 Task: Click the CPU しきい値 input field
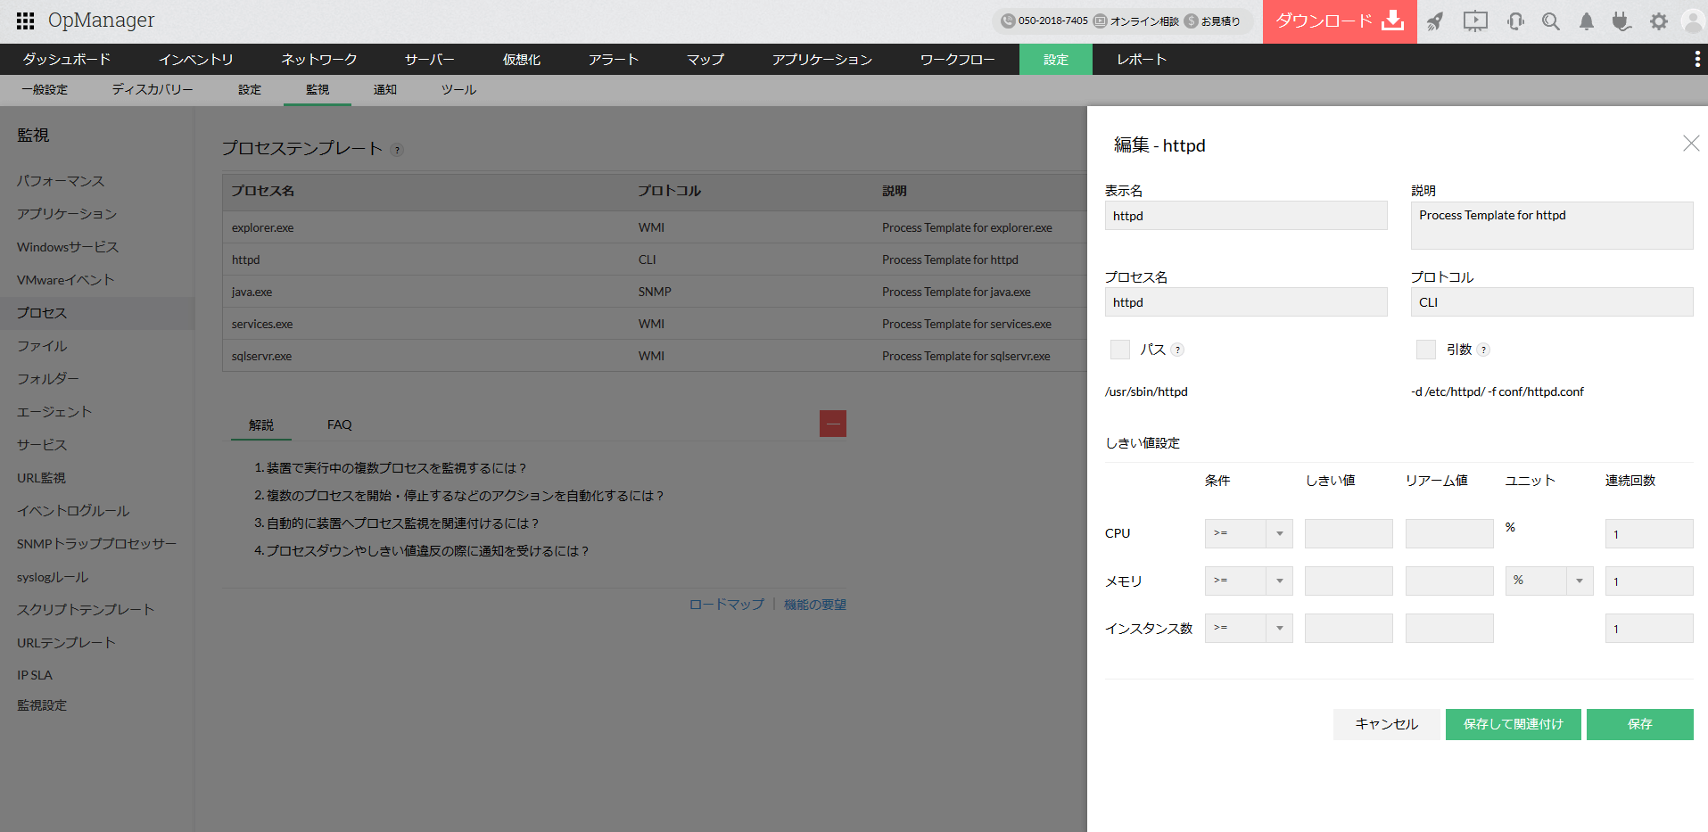tap(1349, 533)
